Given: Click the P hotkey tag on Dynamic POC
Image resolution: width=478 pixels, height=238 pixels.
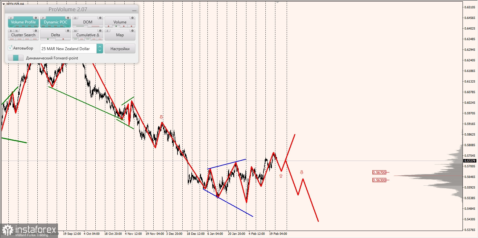Looking at the screenshot, I should point(43,18).
